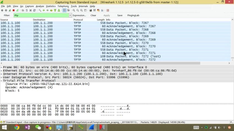Open the Telephony menu
Image resolution: width=234 pixels, height=131 pixels.
(x=63, y=6)
